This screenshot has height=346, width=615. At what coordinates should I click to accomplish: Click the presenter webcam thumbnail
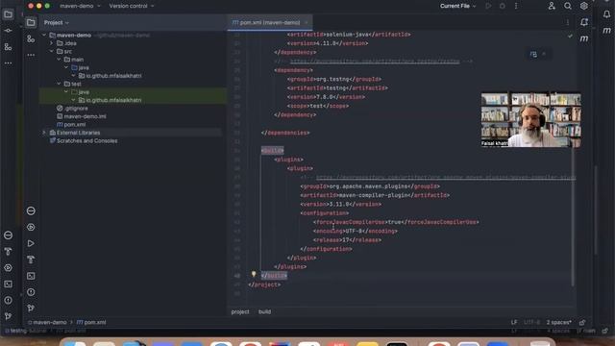point(530,119)
